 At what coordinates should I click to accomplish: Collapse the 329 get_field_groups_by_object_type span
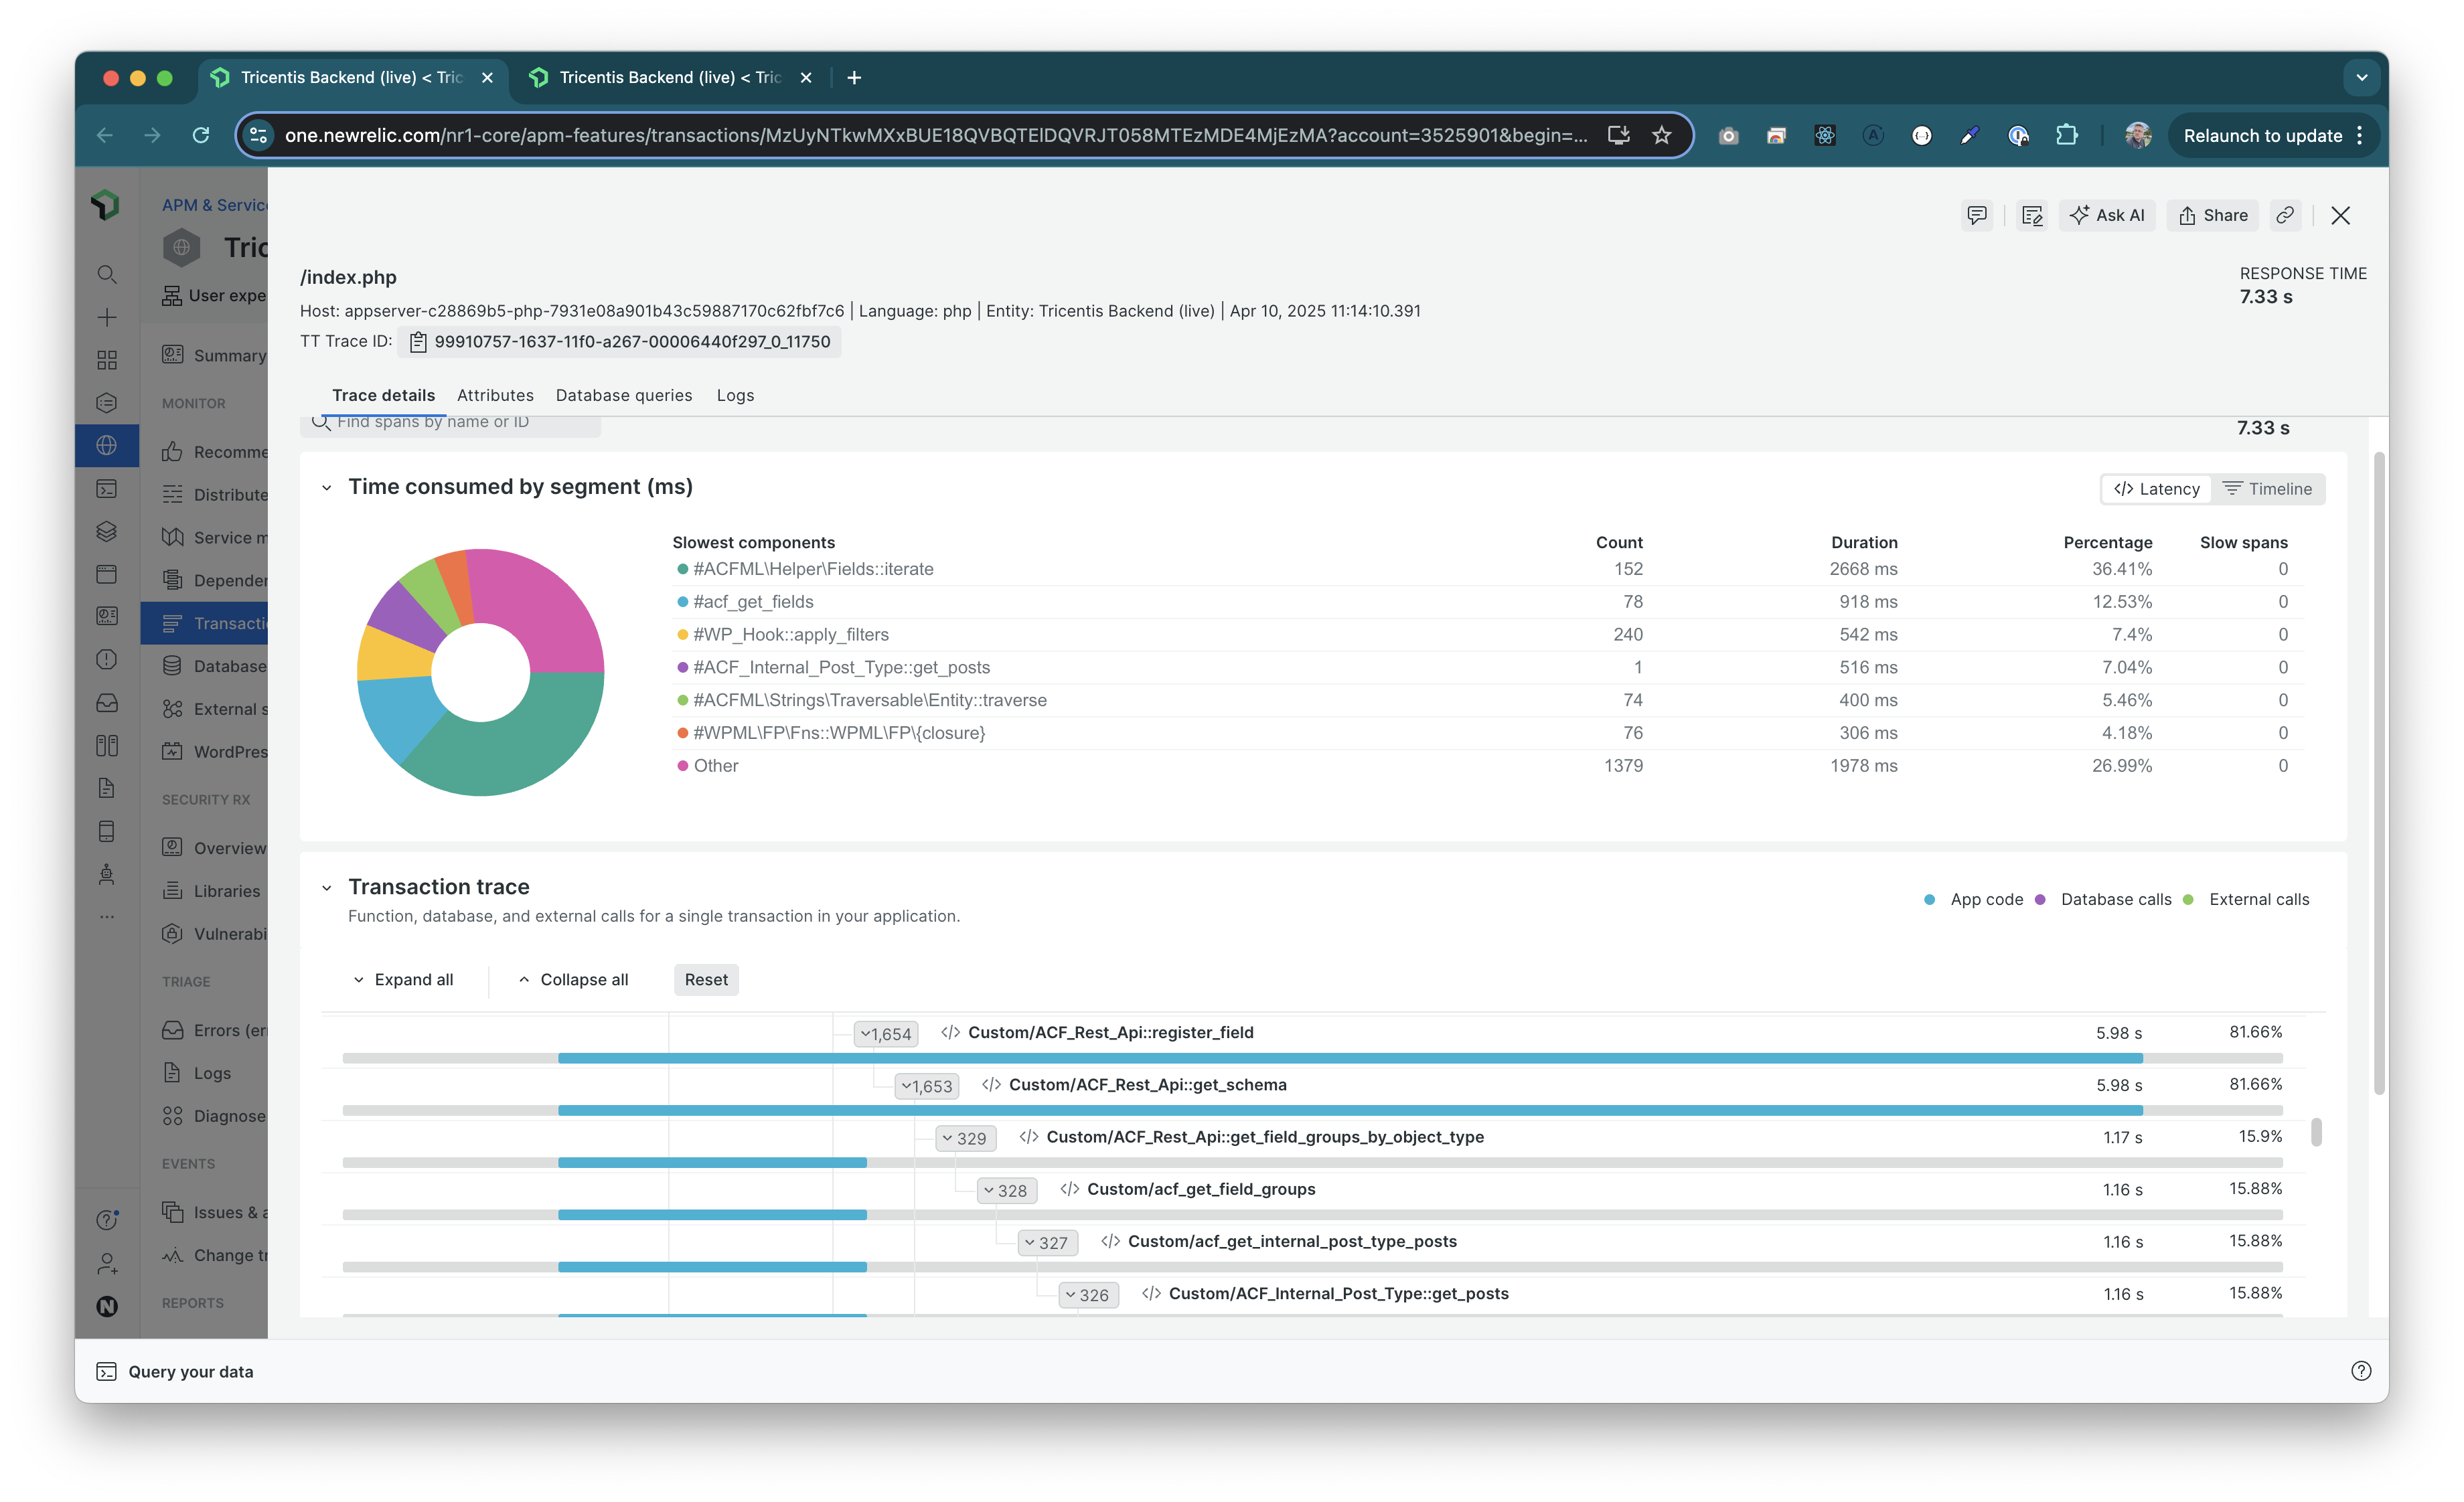pyautogui.click(x=966, y=1137)
